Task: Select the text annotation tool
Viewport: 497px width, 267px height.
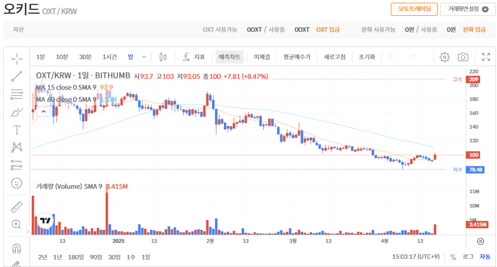Action: [17, 130]
